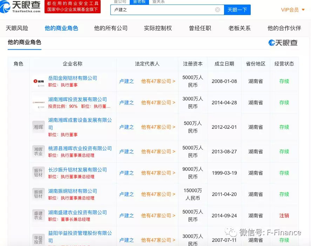Select the 他的商业角色 navigation tab
The image size is (311, 246).
(x=61, y=28)
